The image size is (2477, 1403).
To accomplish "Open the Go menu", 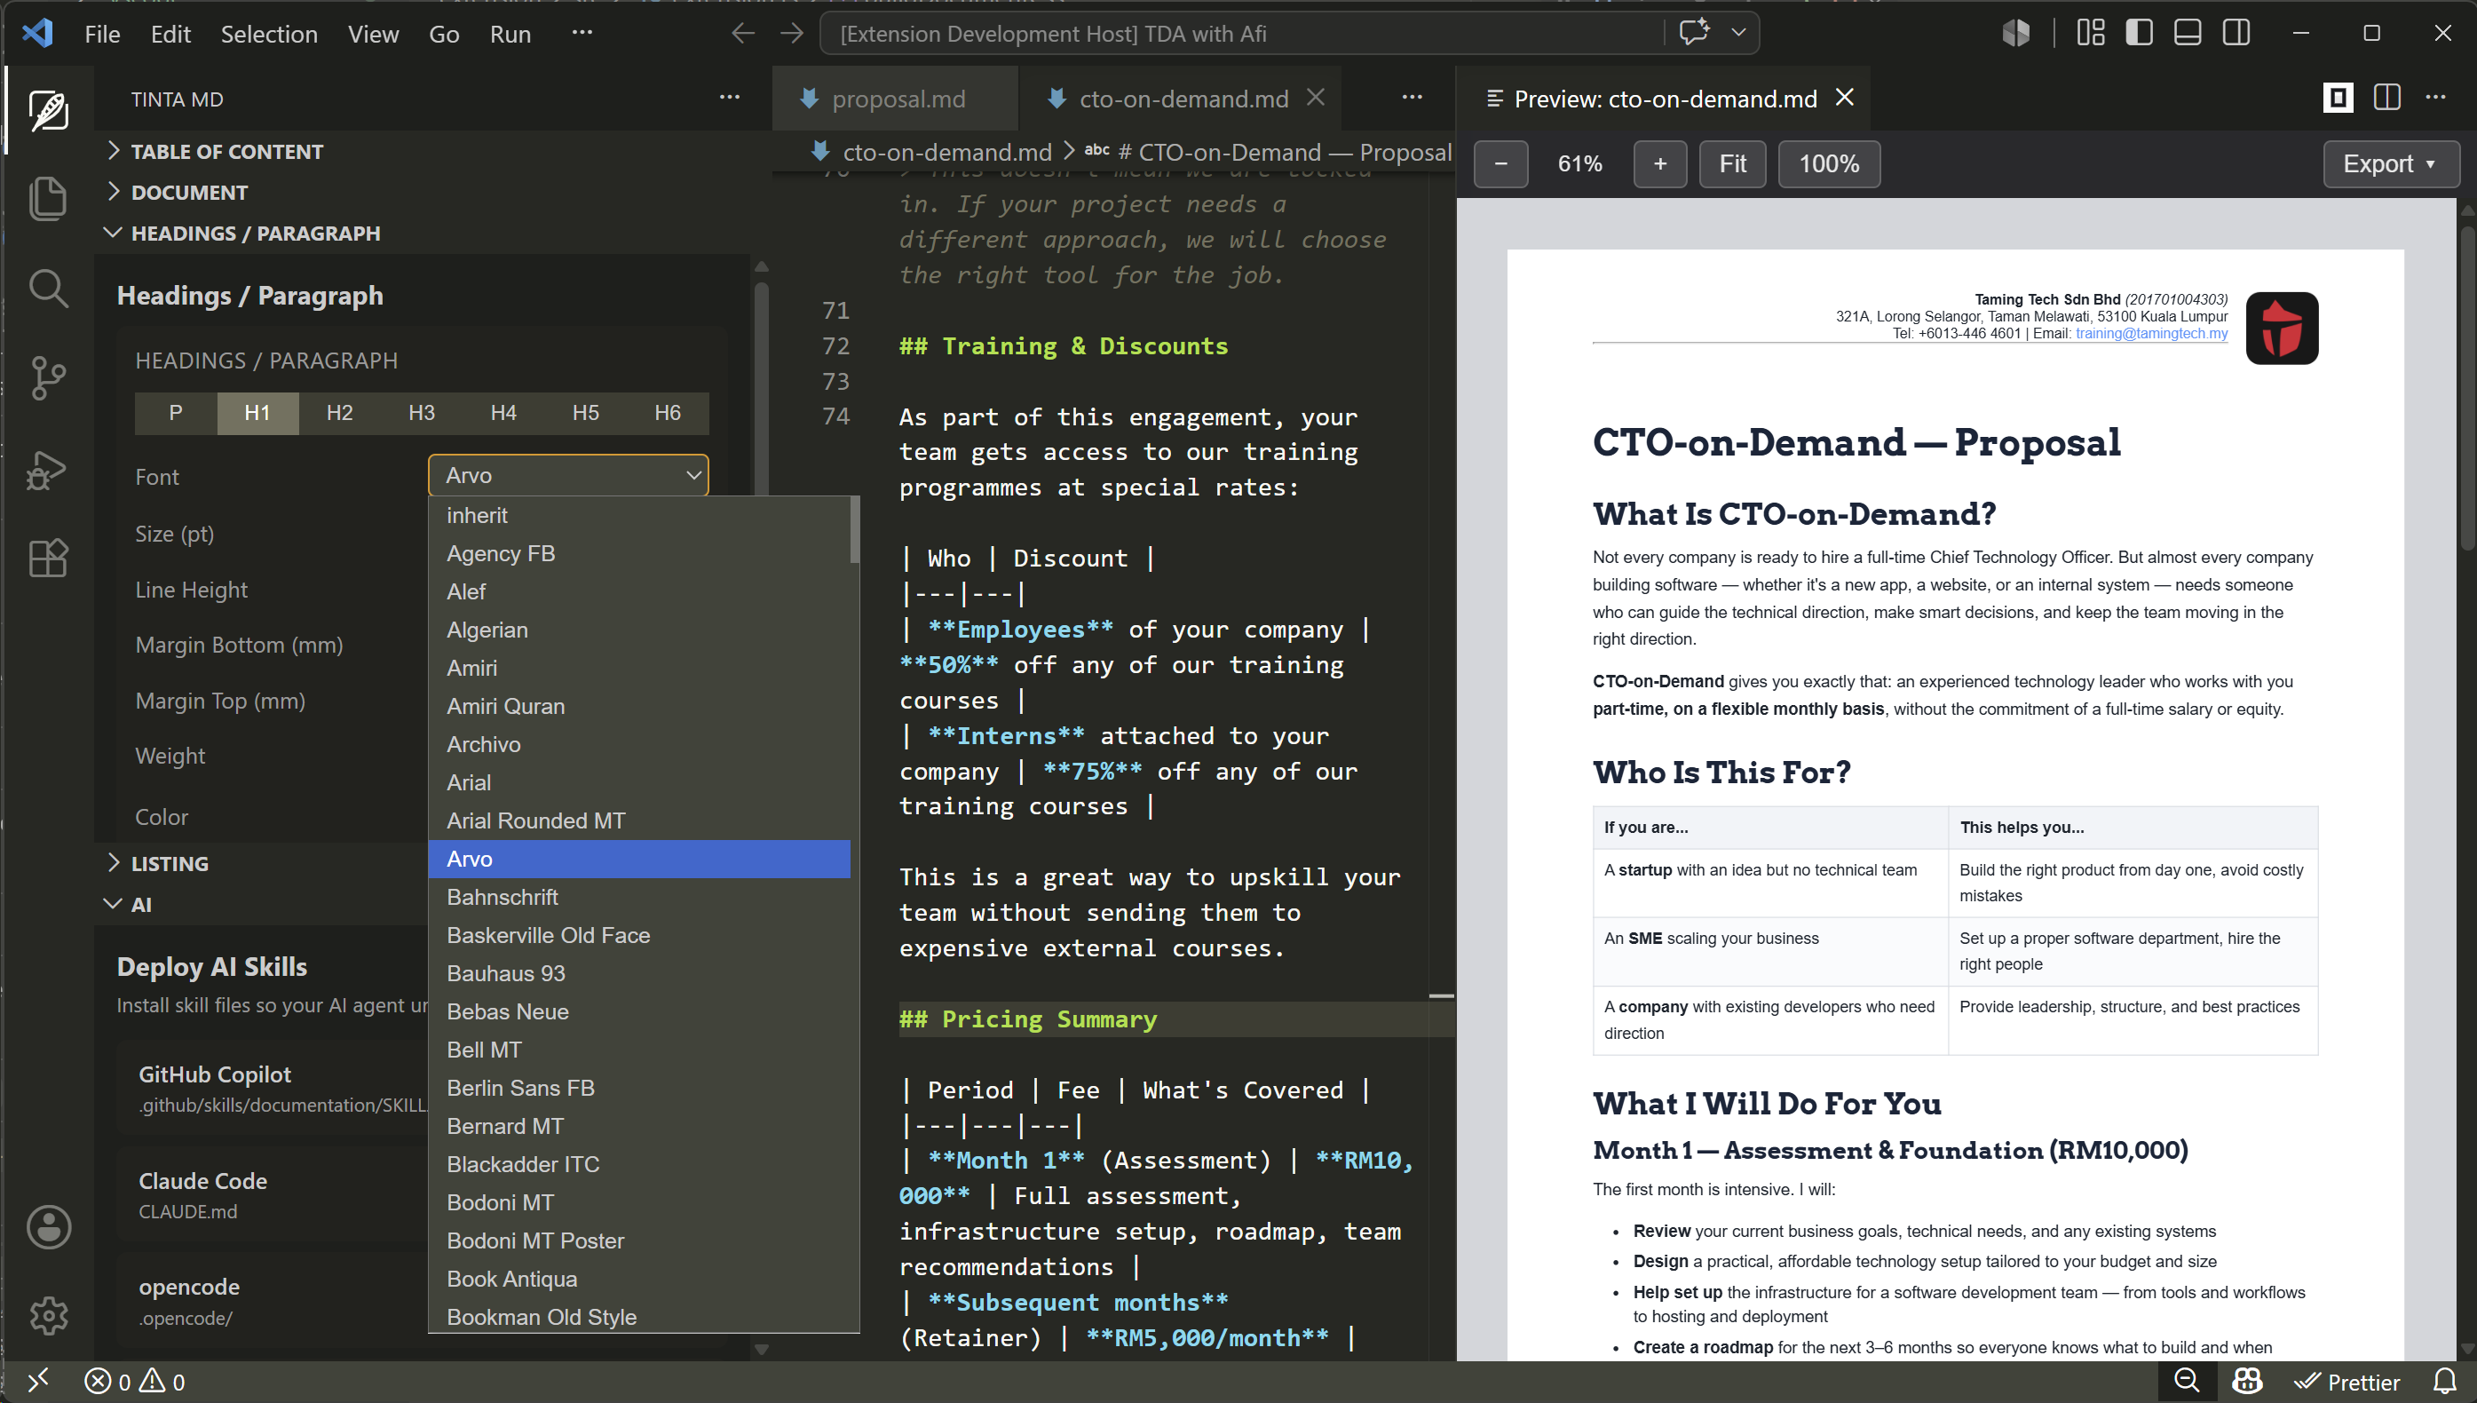I will [x=443, y=34].
